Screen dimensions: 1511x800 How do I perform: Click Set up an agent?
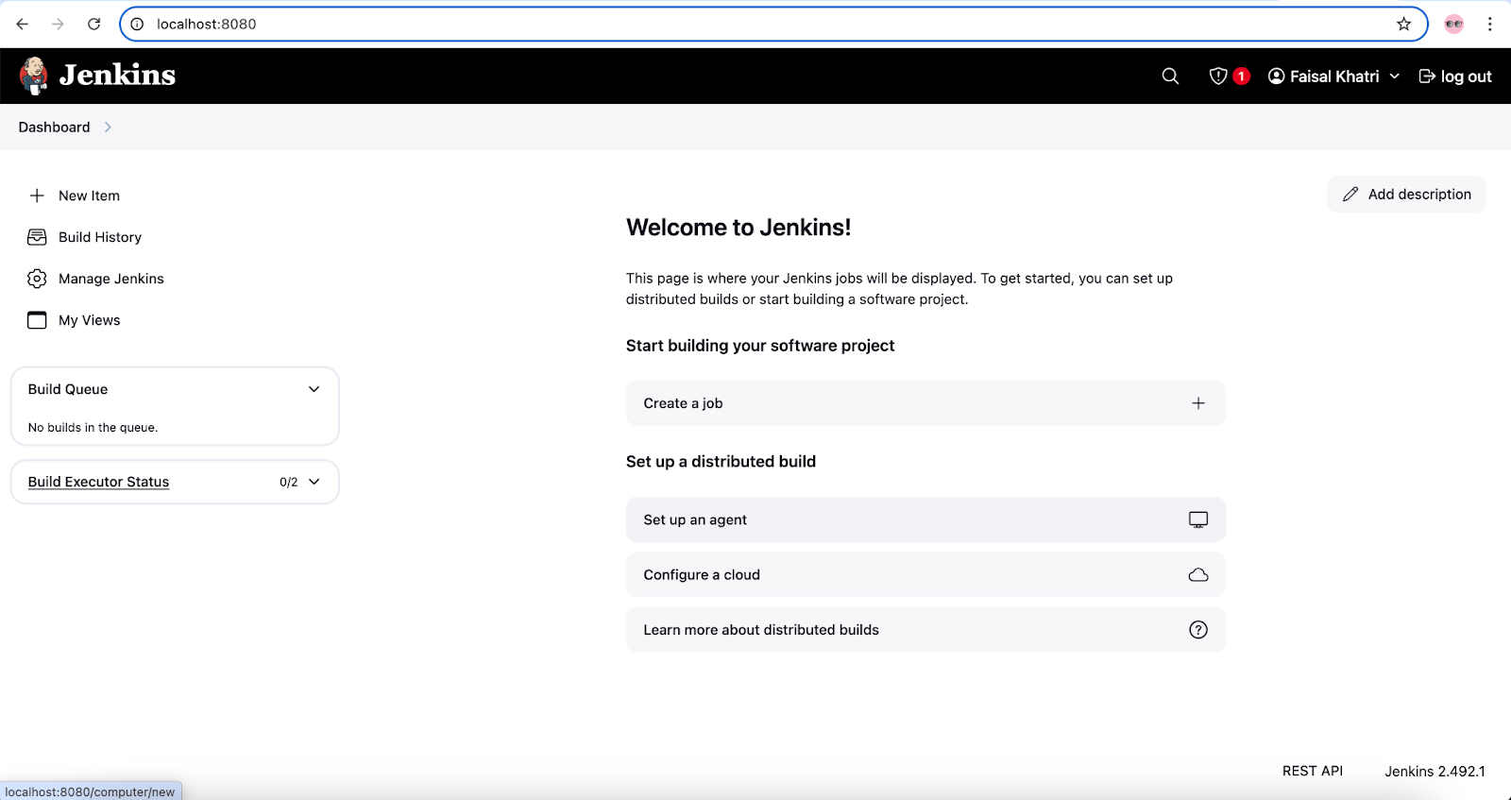[x=925, y=519]
